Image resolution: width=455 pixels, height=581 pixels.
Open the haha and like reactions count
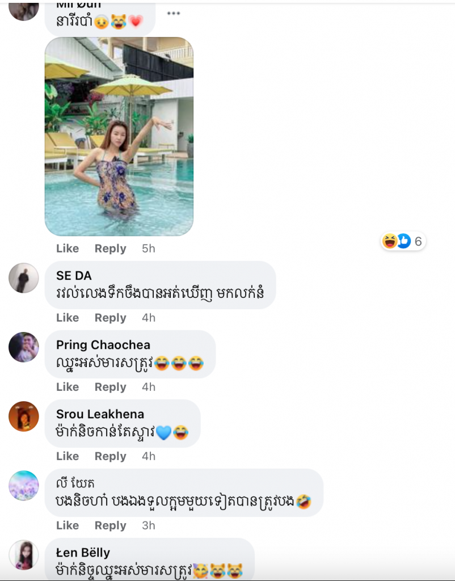[403, 241]
